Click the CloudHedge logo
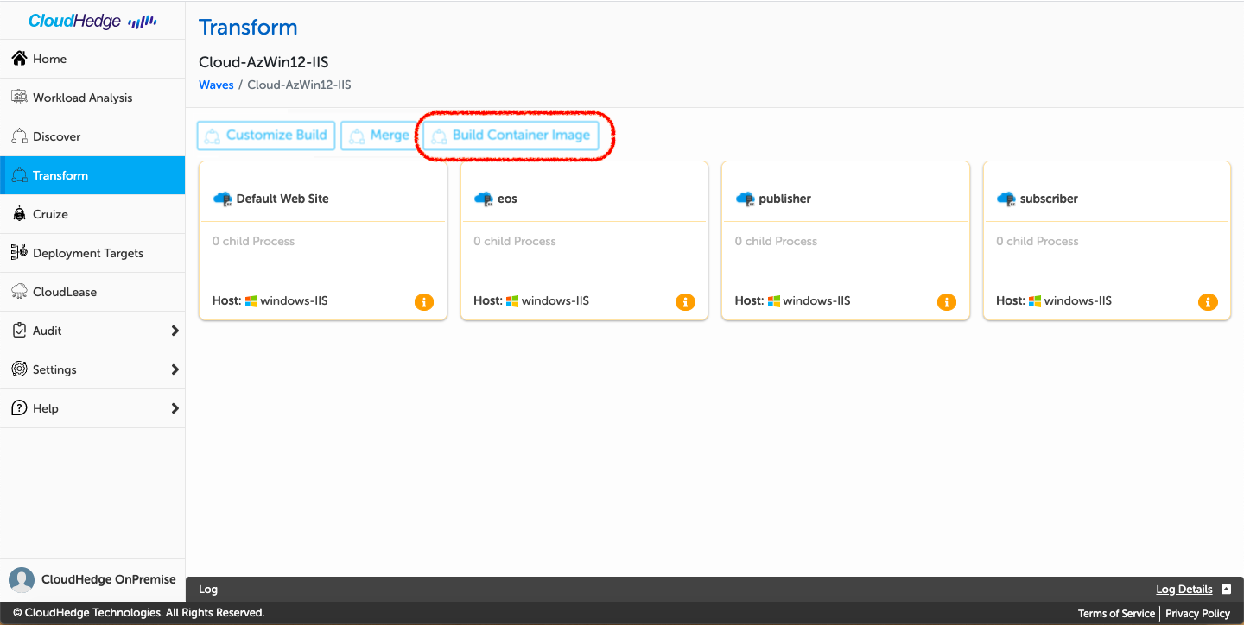This screenshot has height=625, width=1244. click(x=92, y=21)
